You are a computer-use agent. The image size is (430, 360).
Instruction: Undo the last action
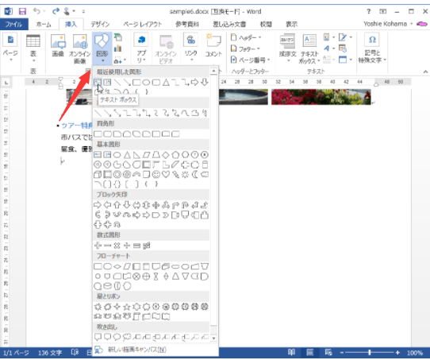point(36,11)
